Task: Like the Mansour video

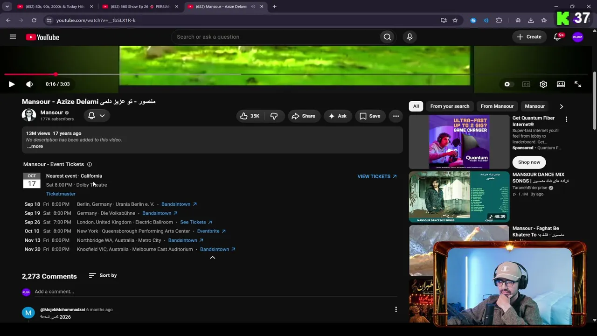Action: pyautogui.click(x=250, y=116)
